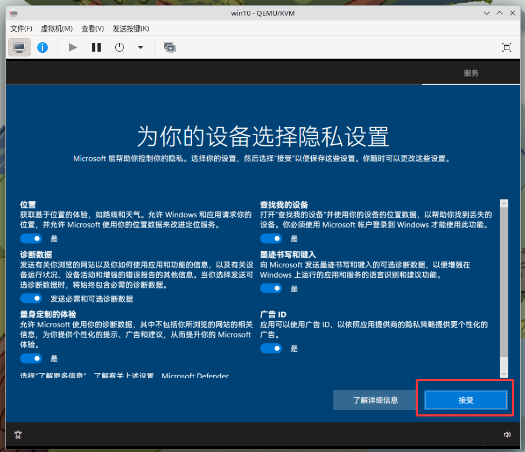Start the virtual machine with play button

point(73,47)
